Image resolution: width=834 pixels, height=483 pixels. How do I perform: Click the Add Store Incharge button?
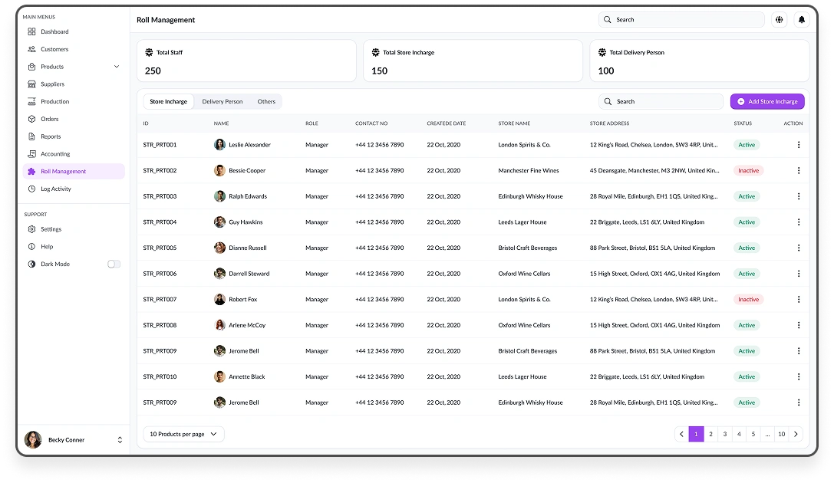767,101
